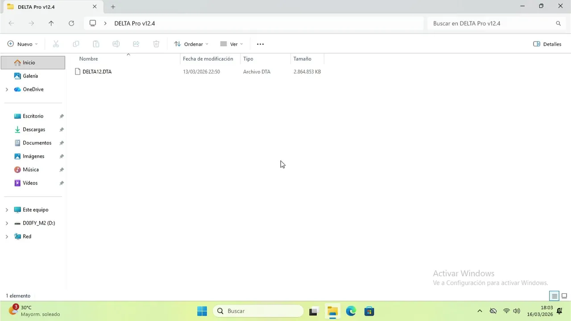Click the file size 2.864.853 KB

pyautogui.click(x=307, y=71)
